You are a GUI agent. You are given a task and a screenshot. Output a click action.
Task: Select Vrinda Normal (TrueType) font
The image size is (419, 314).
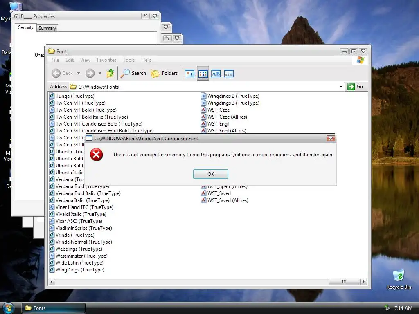81,242
